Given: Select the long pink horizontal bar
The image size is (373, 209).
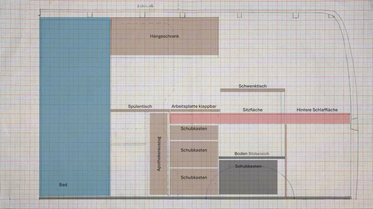Looking at the screenshot, I should [259, 118].
